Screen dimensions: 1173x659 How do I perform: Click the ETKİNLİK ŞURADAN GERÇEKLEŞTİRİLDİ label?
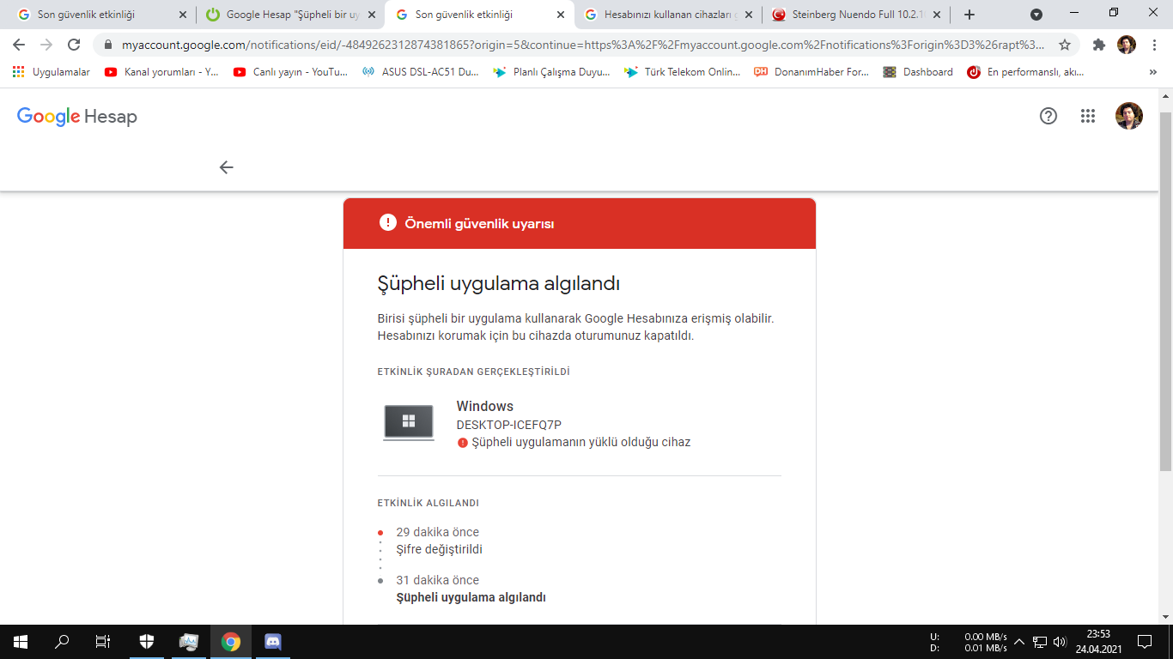pos(474,372)
